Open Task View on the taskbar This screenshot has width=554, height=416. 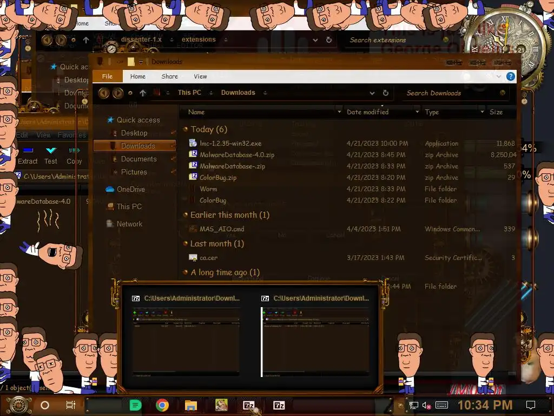[71, 405]
